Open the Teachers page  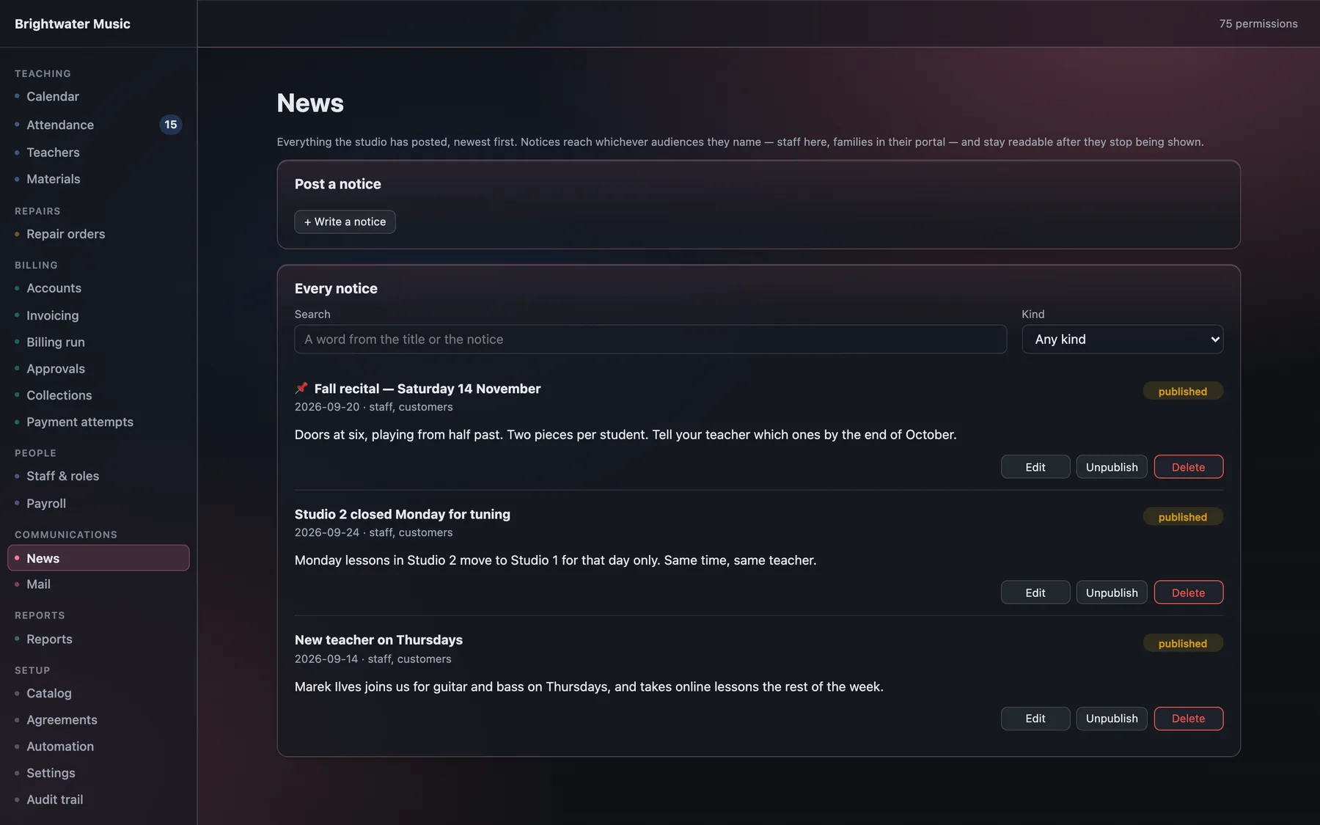98,152
